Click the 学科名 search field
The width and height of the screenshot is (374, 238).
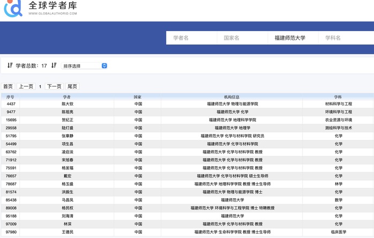point(343,38)
